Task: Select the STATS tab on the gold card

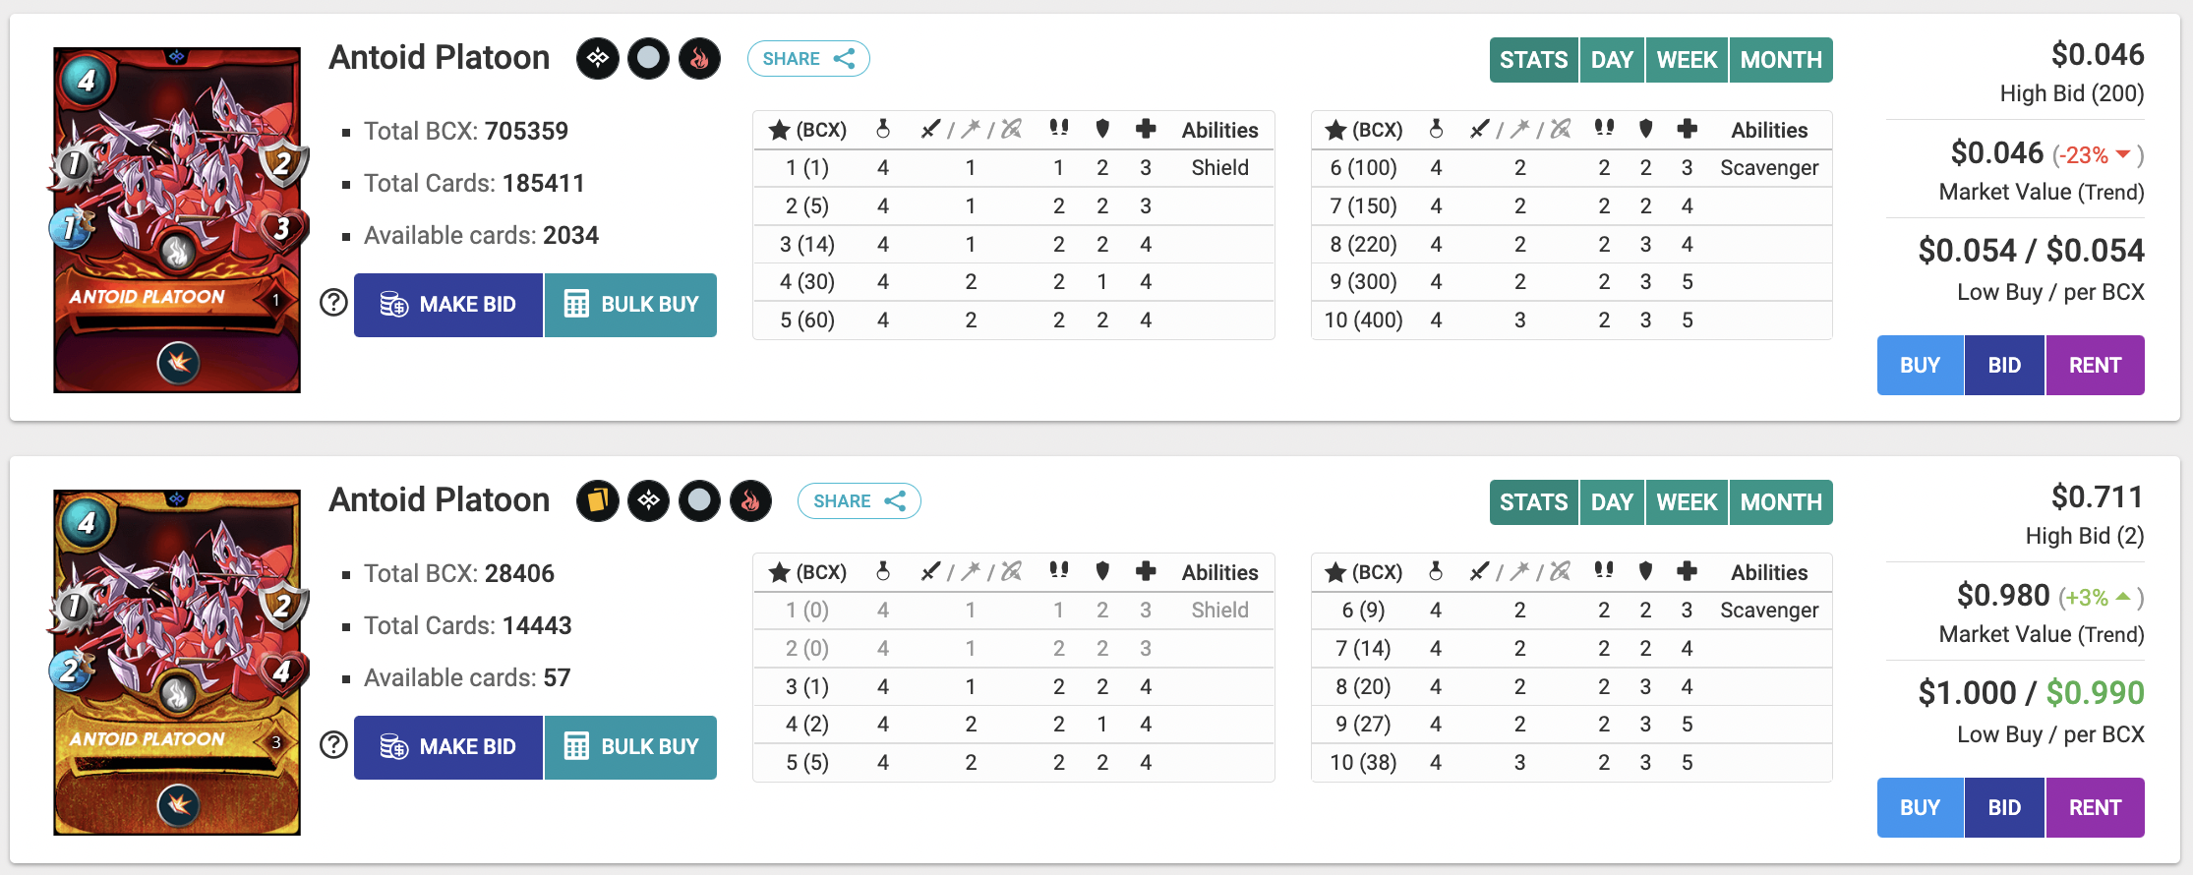Action: point(1534,502)
